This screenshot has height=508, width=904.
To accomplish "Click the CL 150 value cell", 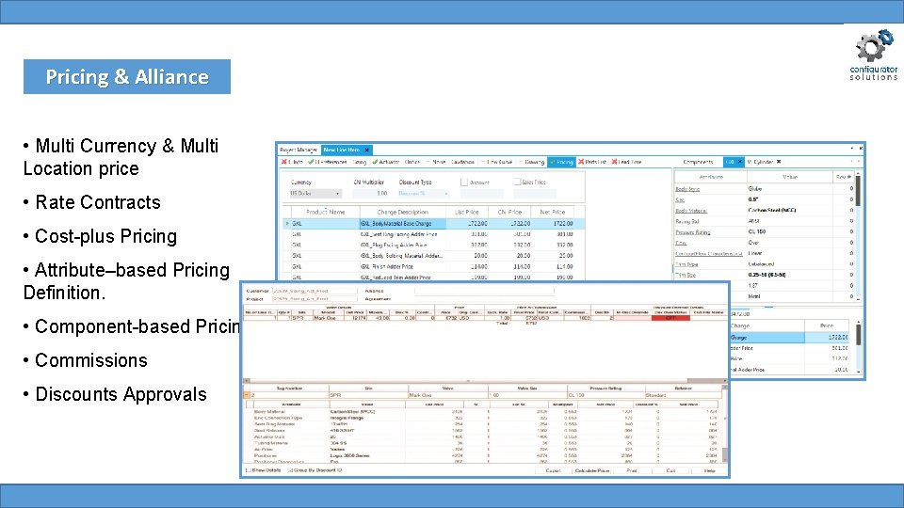I will pos(789,231).
